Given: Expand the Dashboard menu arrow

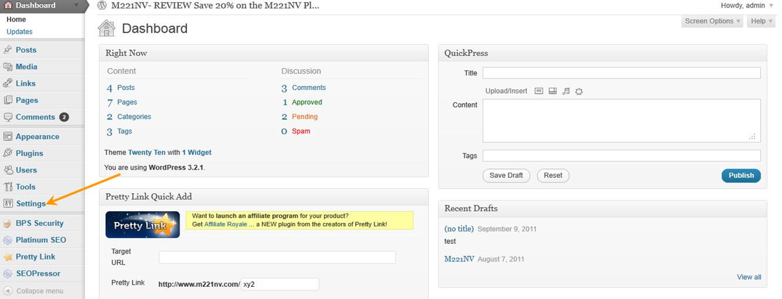Looking at the screenshot, I should (77, 6).
